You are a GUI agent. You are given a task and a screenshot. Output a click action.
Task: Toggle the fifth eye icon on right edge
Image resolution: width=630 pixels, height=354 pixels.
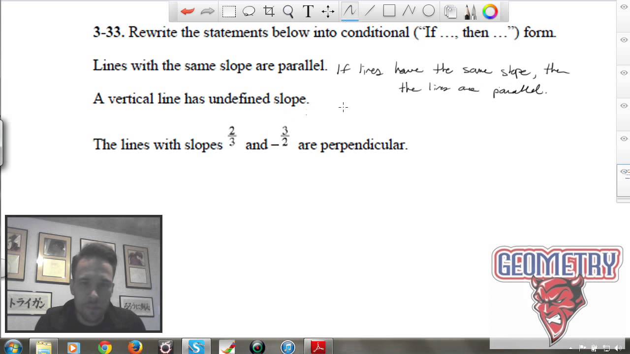624,139
